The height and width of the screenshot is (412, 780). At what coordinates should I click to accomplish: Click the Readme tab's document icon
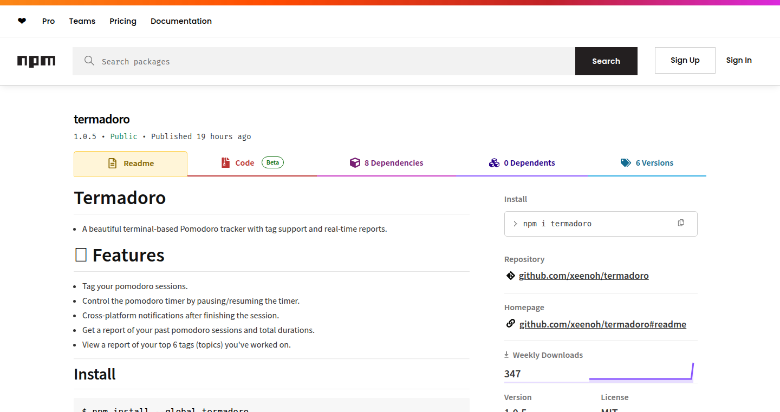112,163
